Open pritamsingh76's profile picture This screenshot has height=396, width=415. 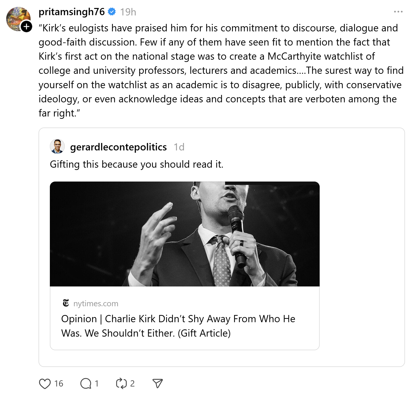18,19
